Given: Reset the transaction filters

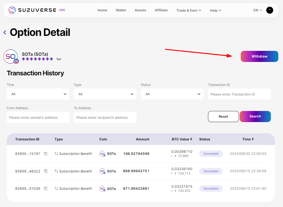Looking at the screenshot, I should pyautogui.click(x=223, y=116).
